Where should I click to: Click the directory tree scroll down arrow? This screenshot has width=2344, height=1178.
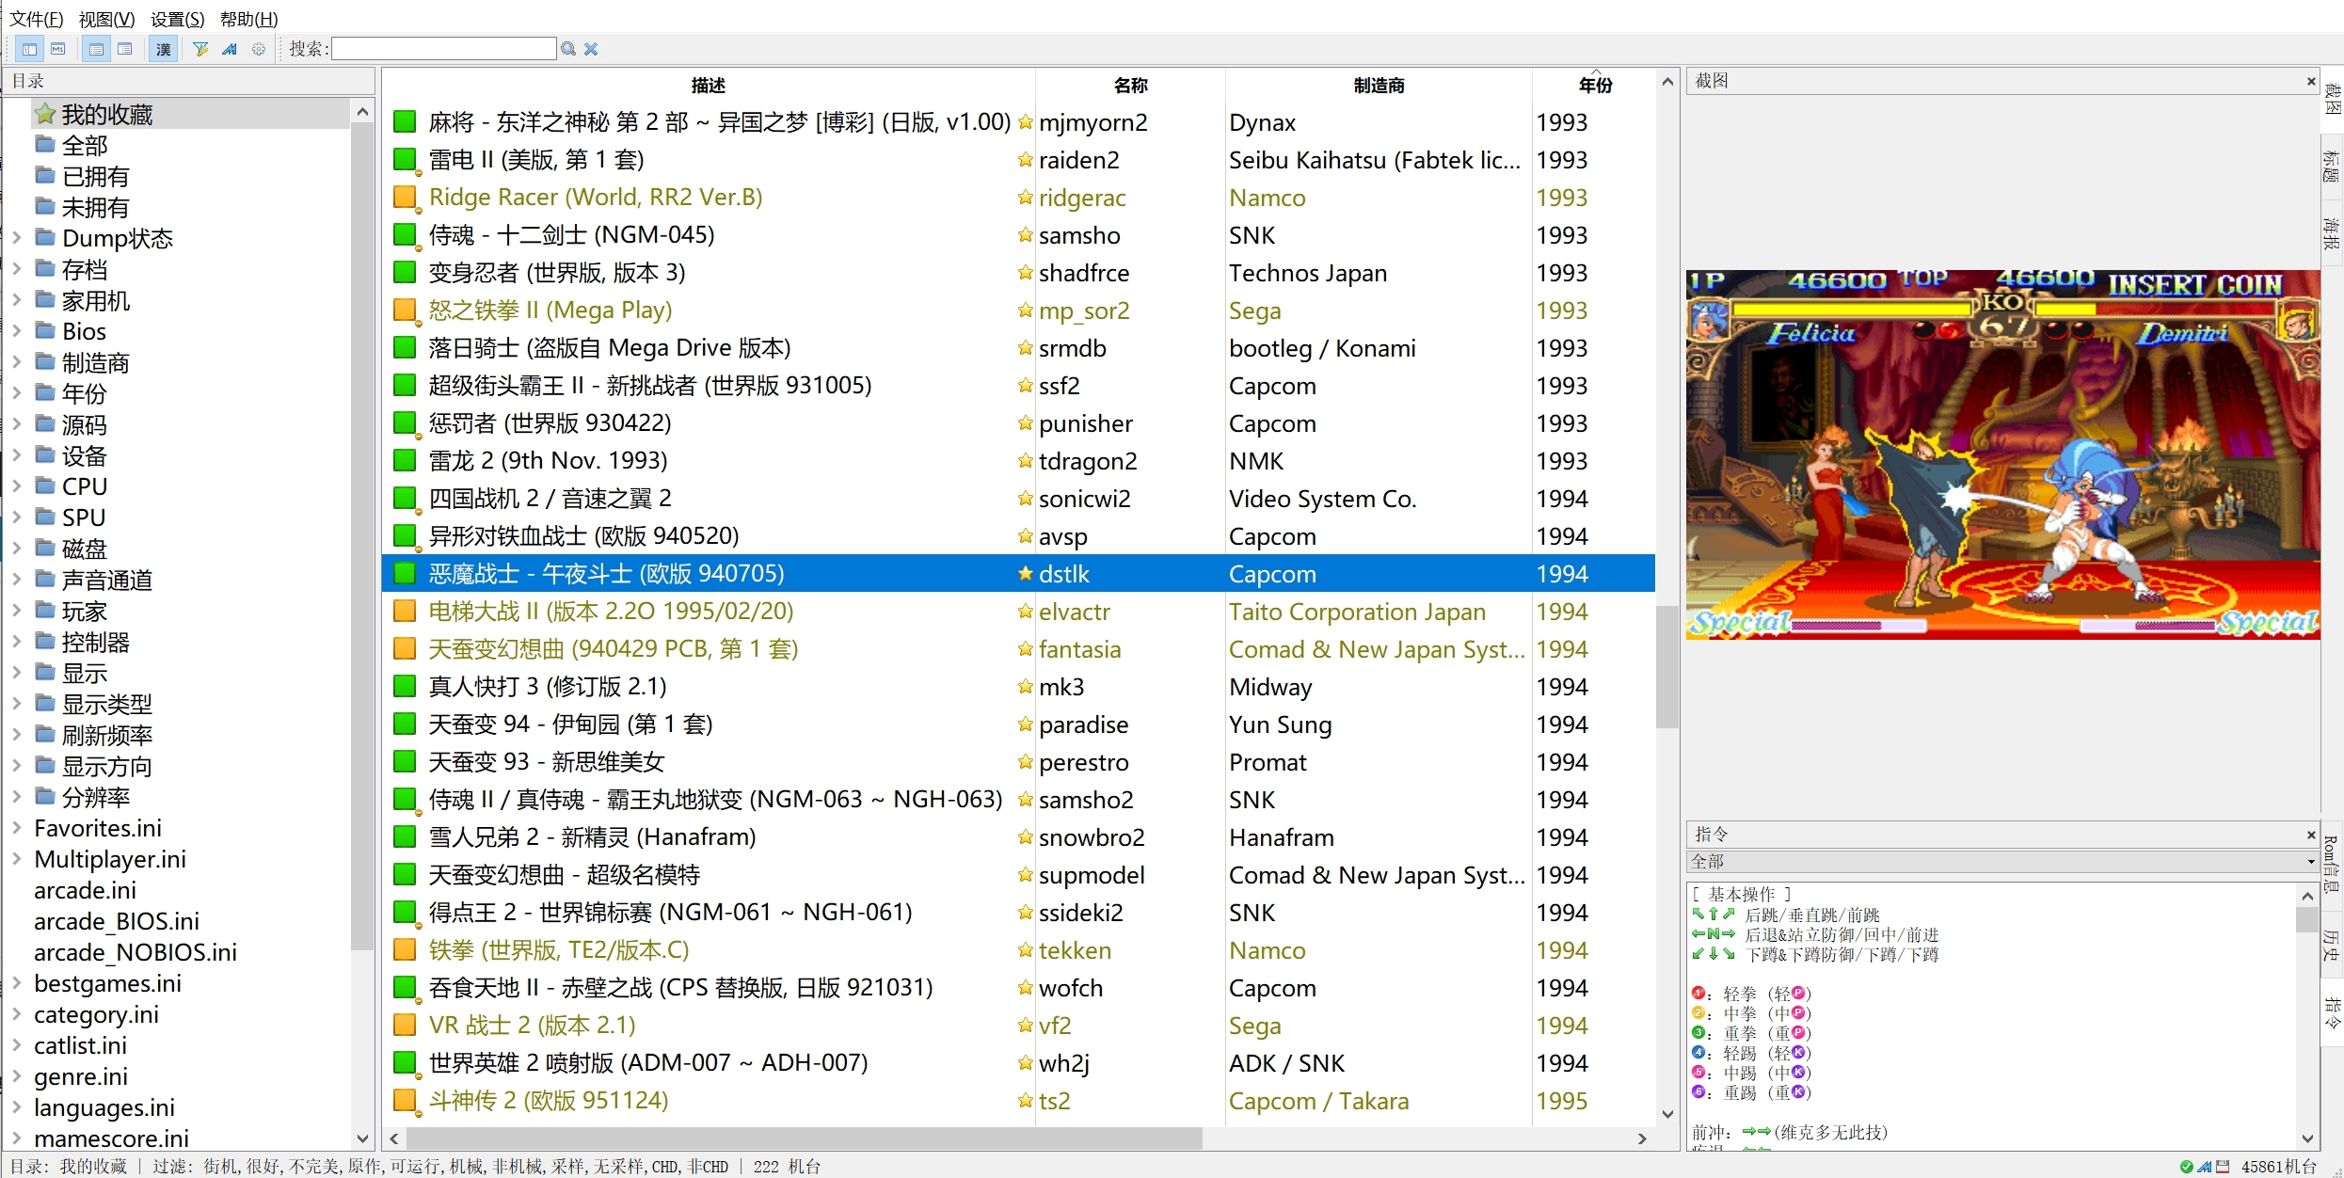362,1138
